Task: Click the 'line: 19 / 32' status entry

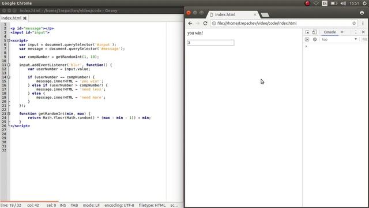Action: point(11,206)
